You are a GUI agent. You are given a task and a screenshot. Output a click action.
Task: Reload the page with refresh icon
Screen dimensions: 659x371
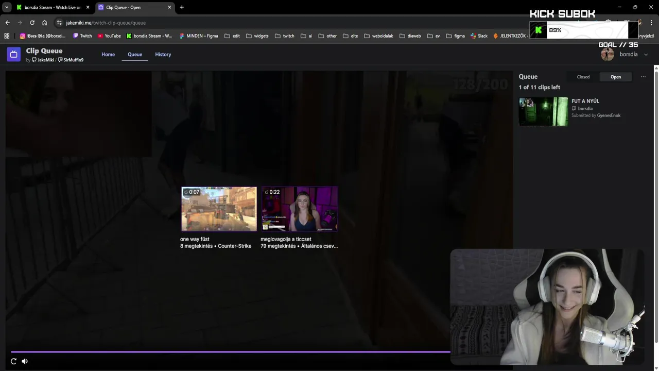[x=32, y=23]
